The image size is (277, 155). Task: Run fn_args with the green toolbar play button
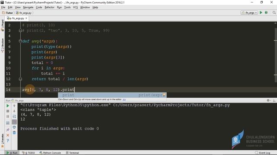[261, 12]
